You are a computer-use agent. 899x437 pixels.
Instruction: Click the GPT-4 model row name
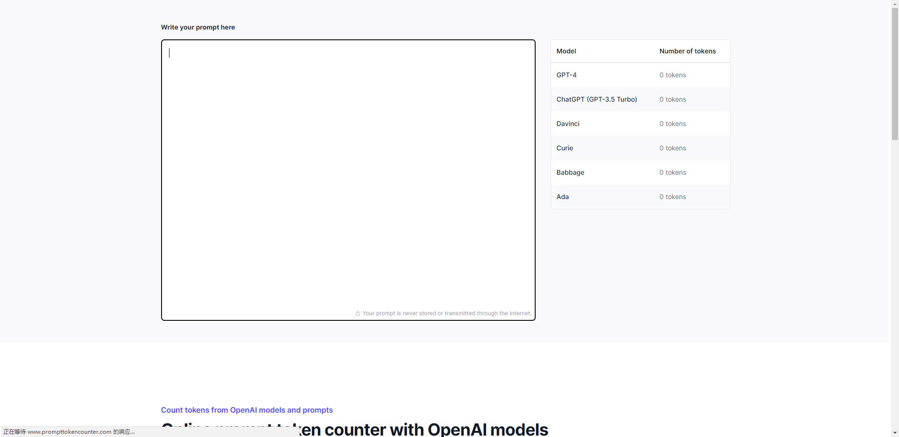click(x=567, y=75)
